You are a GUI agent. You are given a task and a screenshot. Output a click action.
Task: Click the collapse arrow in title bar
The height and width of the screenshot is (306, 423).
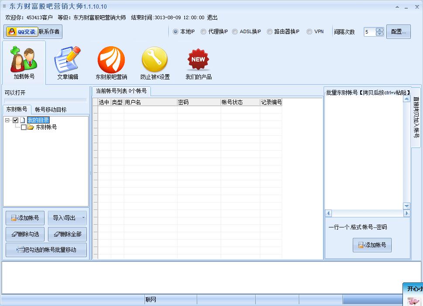[x=397, y=7]
